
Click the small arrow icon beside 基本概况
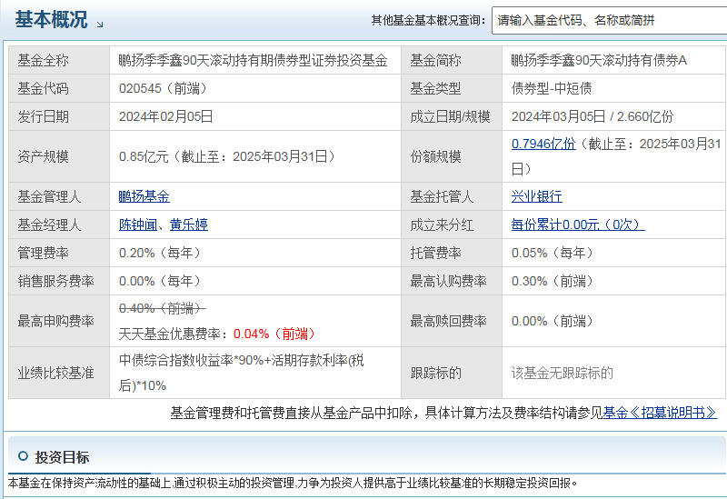pos(100,25)
